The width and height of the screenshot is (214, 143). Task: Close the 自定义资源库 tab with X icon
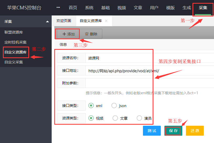pos(106,21)
